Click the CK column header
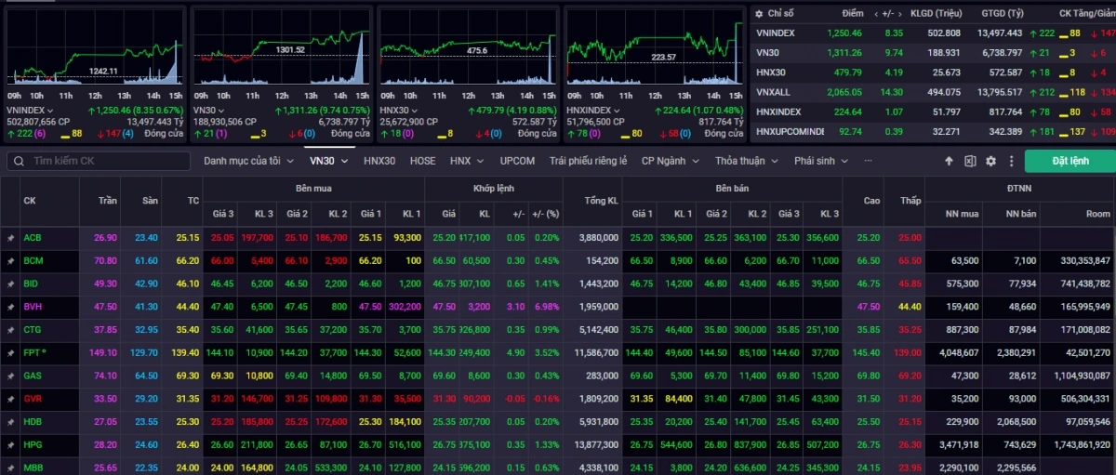 30,201
